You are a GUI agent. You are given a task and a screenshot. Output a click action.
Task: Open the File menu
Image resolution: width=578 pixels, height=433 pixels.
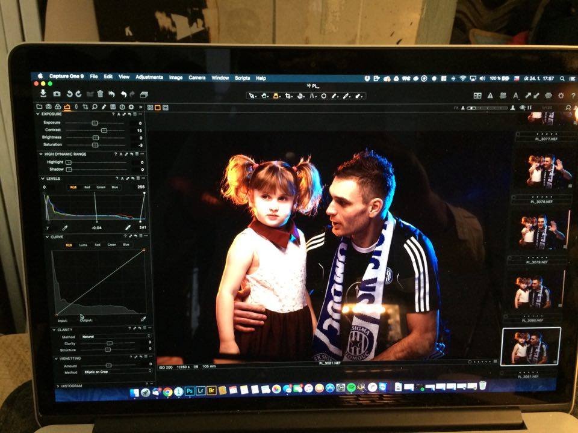click(94, 76)
